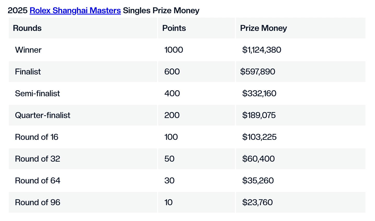Click the $103,225 prize money cell
375x221 pixels.
point(259,137)
